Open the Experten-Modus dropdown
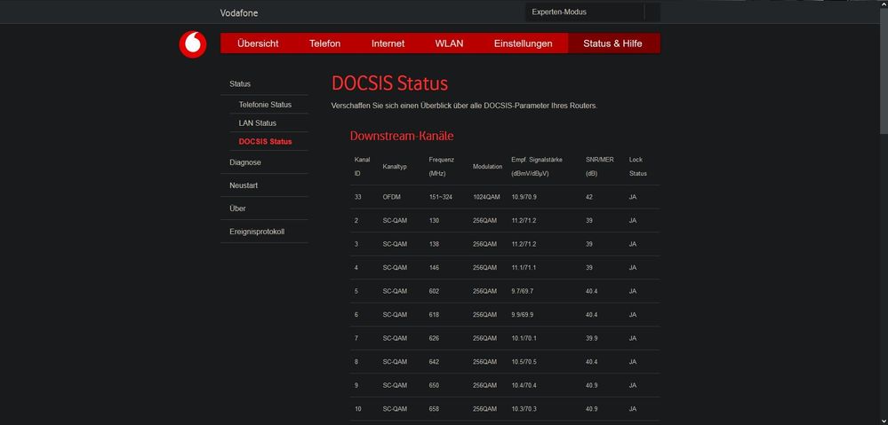Viewport: 888px width, 425px height. [x=592, y=12]
